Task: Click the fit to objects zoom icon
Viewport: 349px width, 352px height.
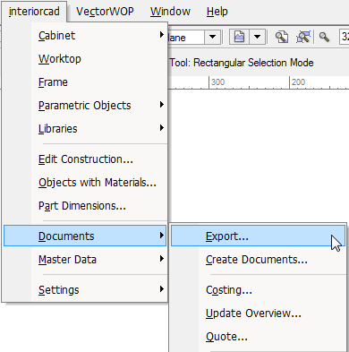Action: click(x=303, y=37)
